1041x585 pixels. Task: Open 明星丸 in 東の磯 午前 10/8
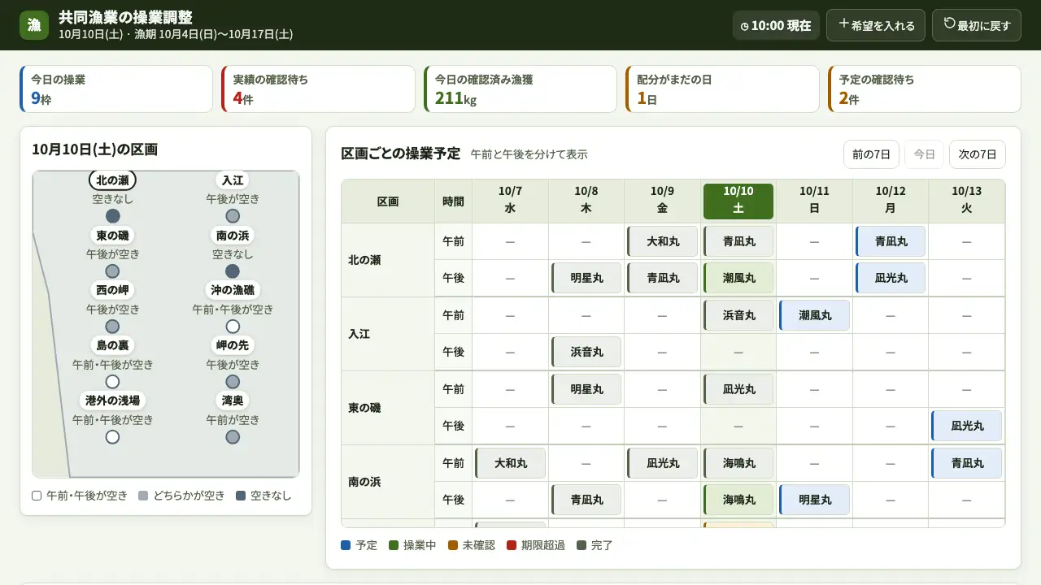pyautogui.click(x=586, y=389)
